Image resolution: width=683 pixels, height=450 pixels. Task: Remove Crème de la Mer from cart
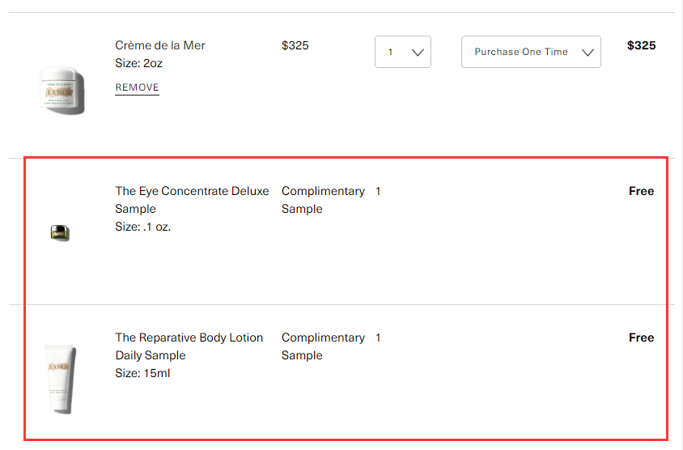coord(137,87)
